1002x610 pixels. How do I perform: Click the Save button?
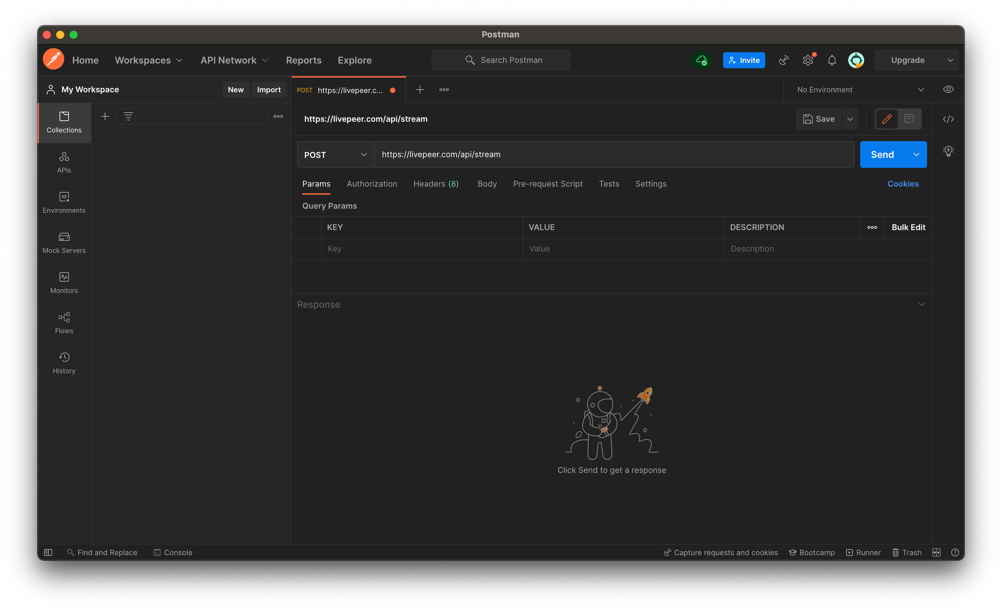(819, 119)
